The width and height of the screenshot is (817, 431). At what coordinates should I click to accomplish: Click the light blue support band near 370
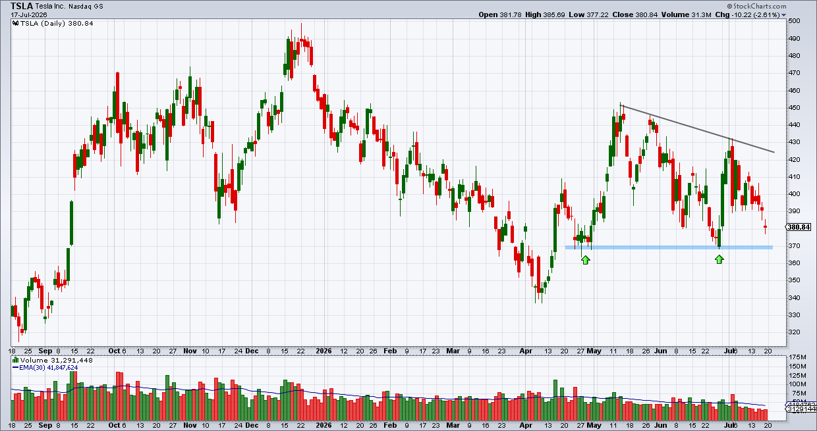tap(669, 247)
